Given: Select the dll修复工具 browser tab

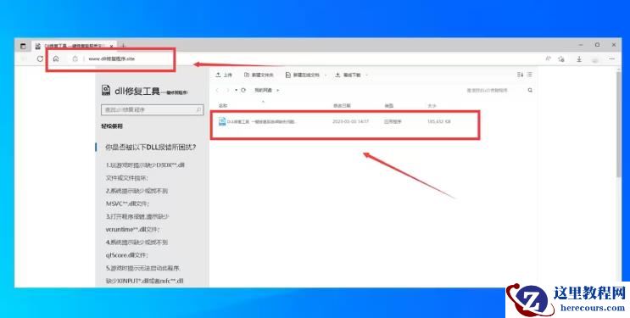Looking at the screenshot, I should coord(74,47).
